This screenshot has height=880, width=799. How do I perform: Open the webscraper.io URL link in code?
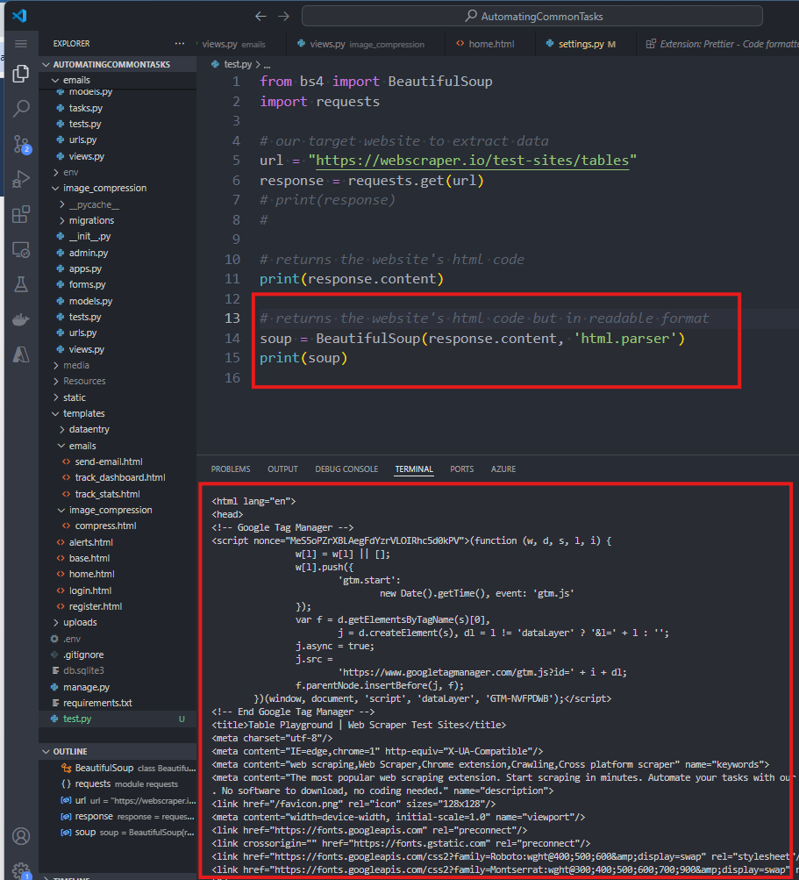[473, 161]
